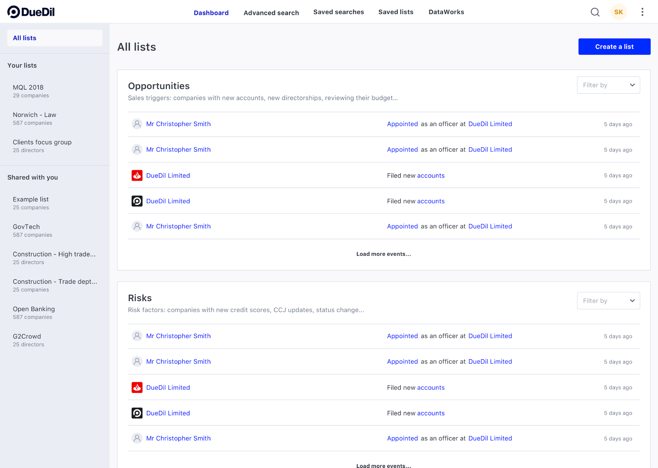The height and width of the screenshot is (468, 658).
Task: Expand Filter by dropdown in Opportunities
Action: (608, 85)
